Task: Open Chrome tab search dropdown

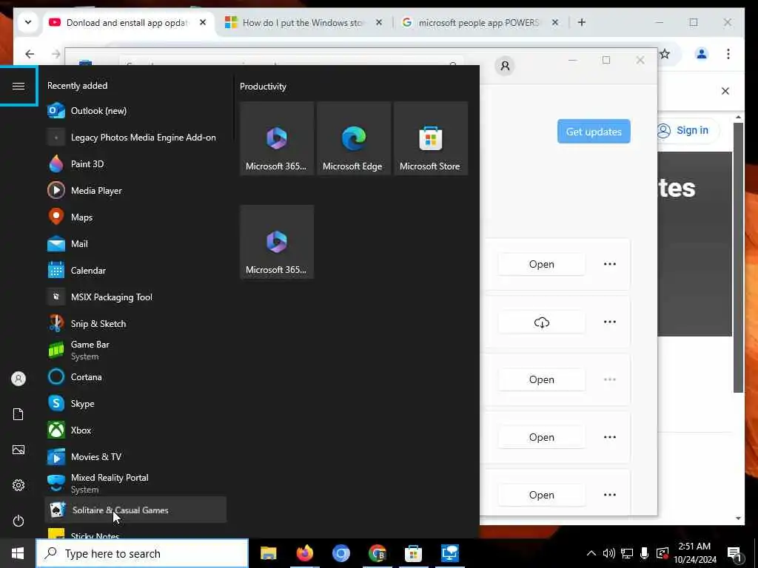Action: (28, 22)
